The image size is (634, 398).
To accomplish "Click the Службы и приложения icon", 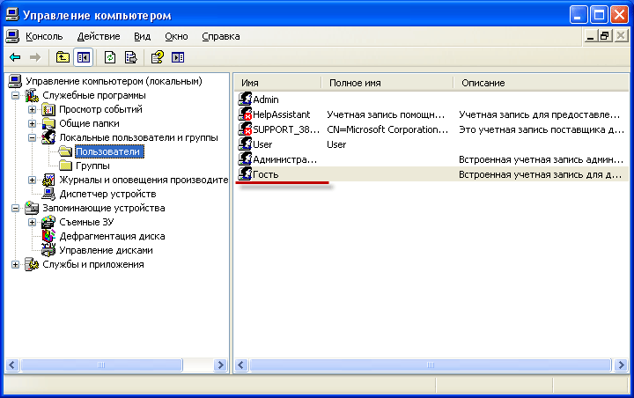I will click(32, 264).
